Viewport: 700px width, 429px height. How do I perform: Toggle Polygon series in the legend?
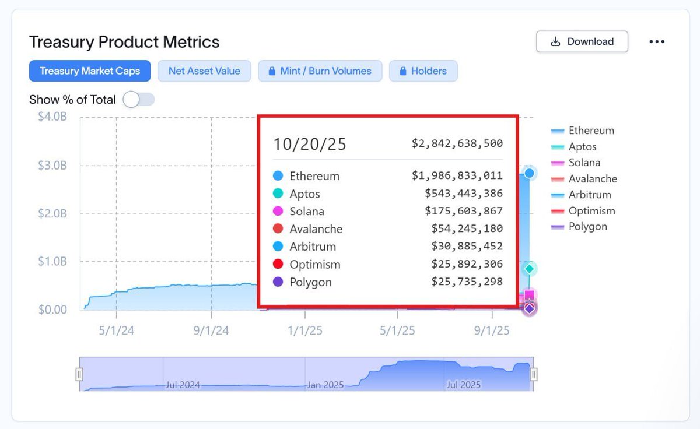[579, 227]
